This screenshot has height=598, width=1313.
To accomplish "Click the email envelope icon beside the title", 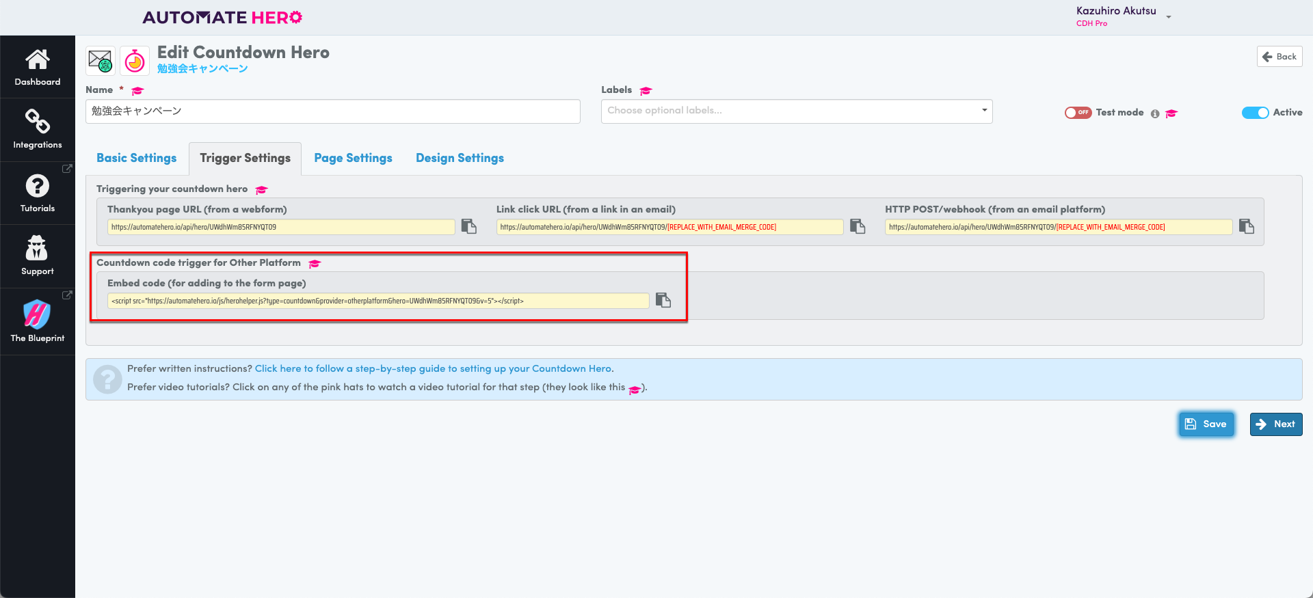I will [101, 61].
